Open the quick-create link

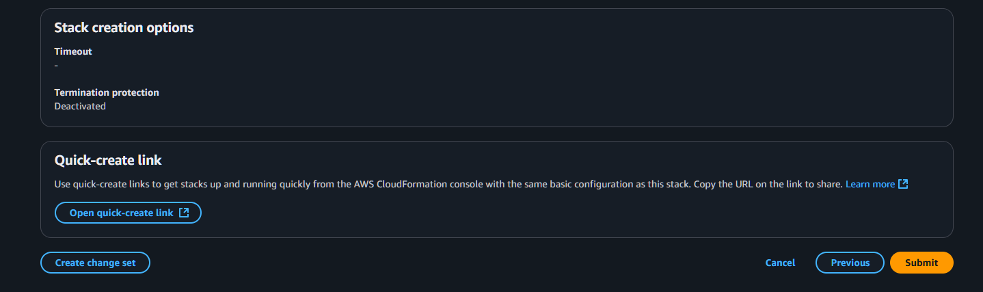pos(121,213)
